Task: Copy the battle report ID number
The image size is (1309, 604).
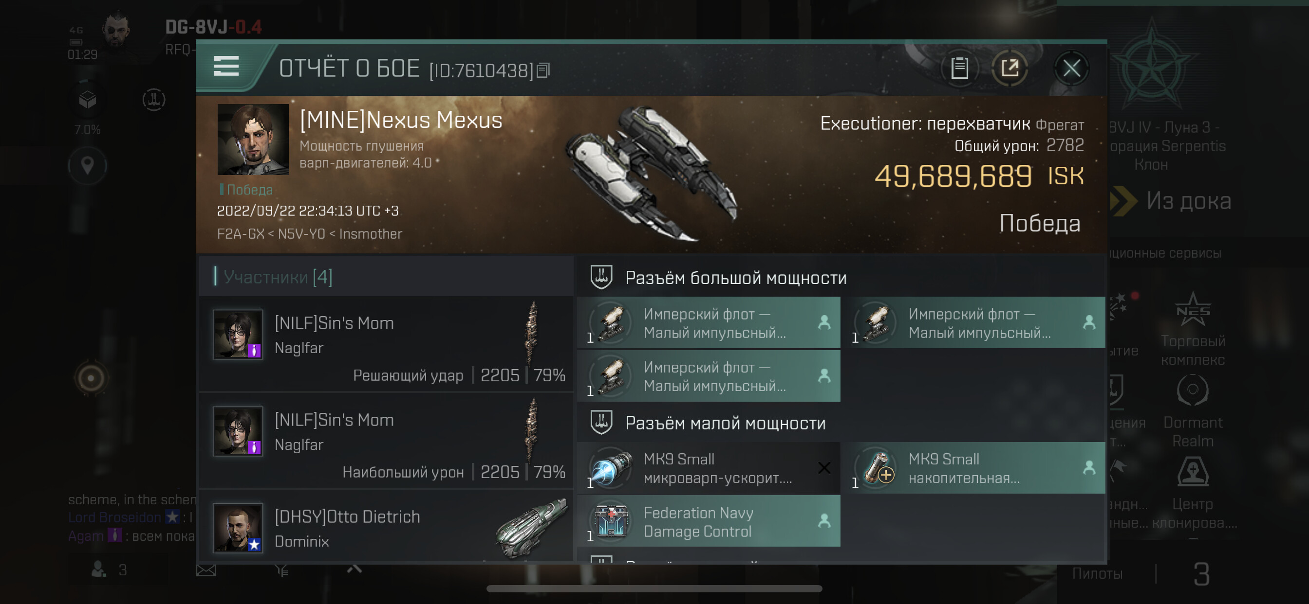Action: [x=543, y=71]
